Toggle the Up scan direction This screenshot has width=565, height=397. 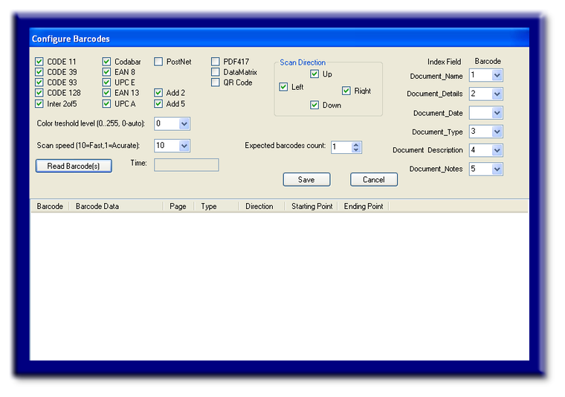314,74
